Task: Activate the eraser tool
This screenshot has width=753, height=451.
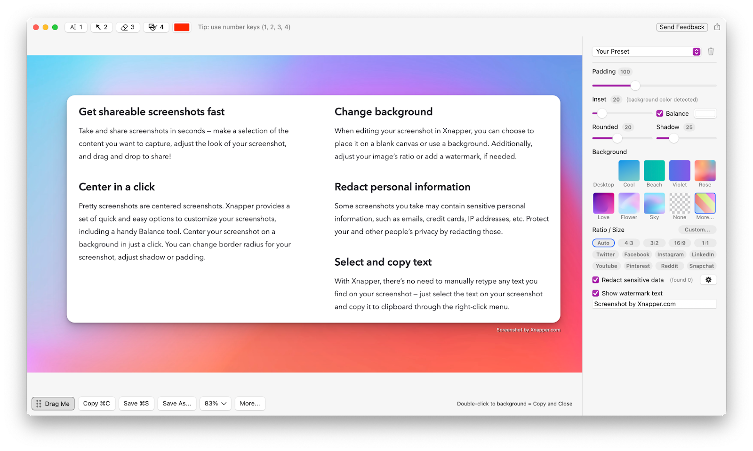Action: pyautogui.click(x=128, y=27)
